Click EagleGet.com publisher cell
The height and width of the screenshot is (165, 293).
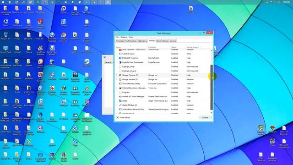[154, 62]
